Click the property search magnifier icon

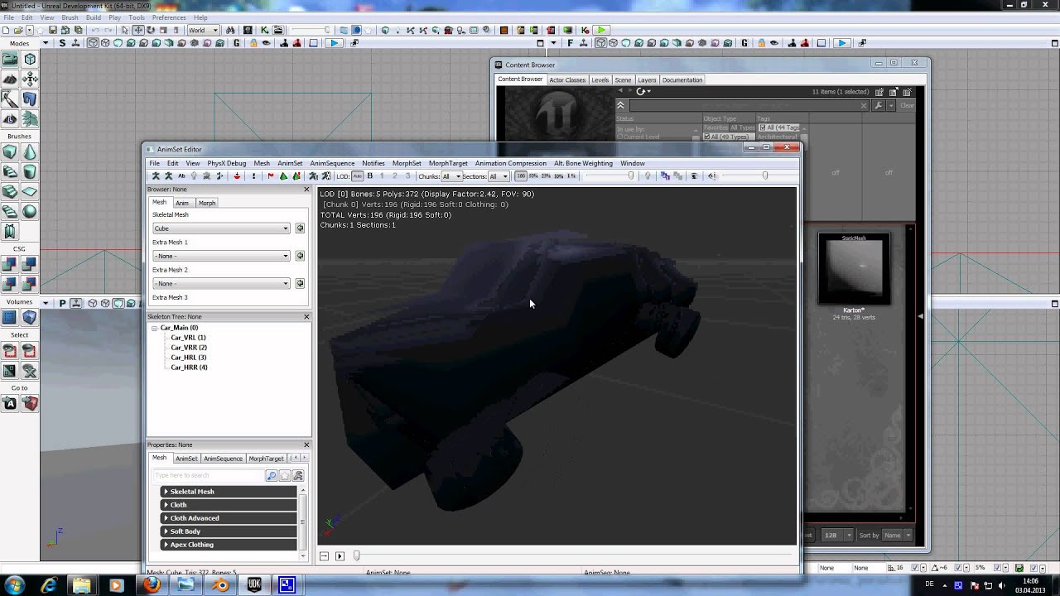pyautogui.click(x=271, y=475)
